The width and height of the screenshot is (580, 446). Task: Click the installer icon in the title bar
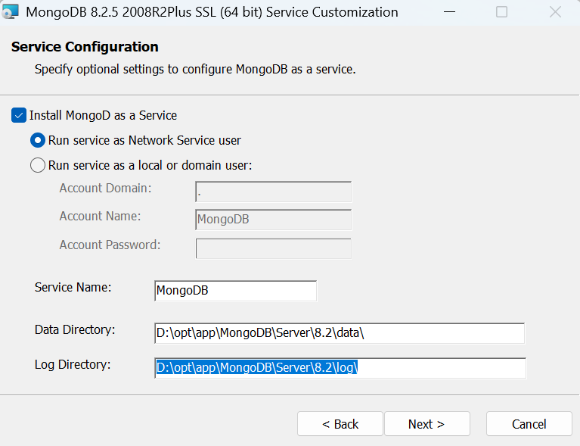[10, 12]
